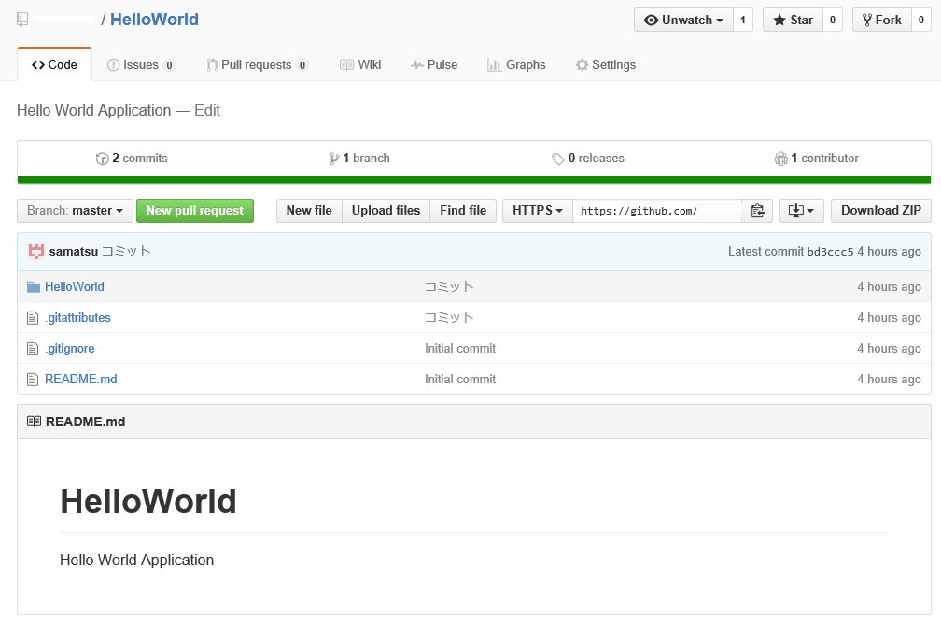Open the Wiki tab
941x637 pixels.
[x=360, y=64]
